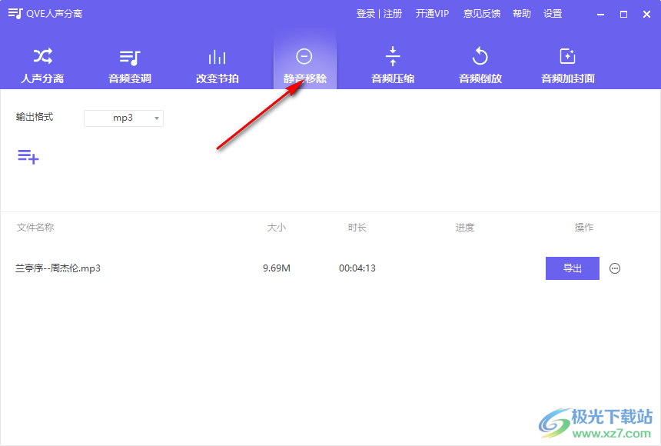661x446 pixels.
Task: Open the 静音移除 silence removal tool
Action: point(304,64)
